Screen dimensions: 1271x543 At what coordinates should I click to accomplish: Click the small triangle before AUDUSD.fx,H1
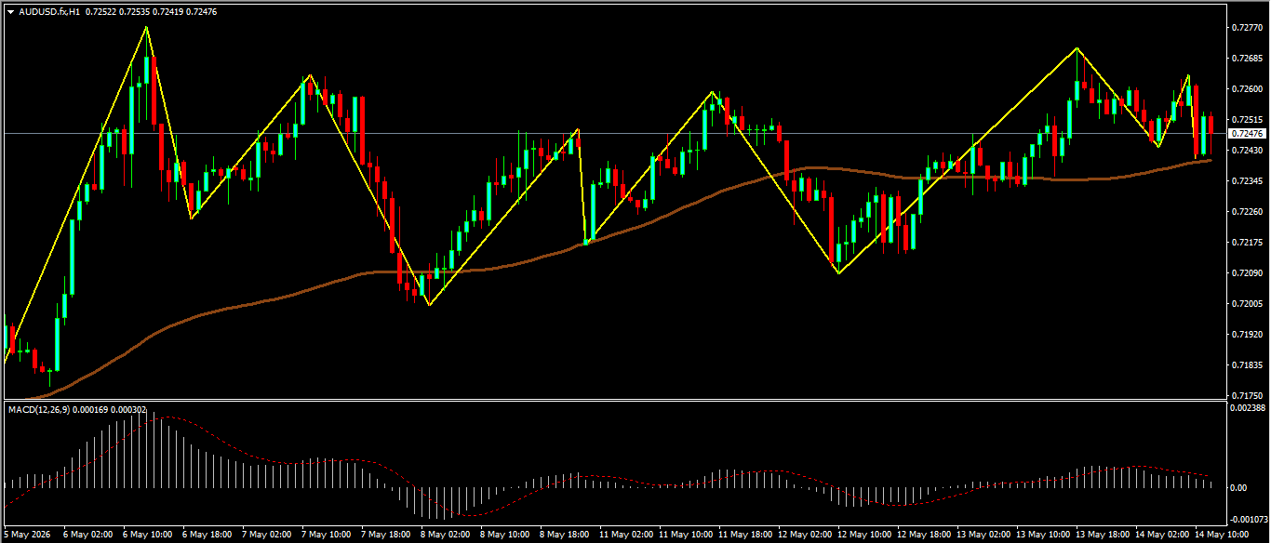tap(10, 12)
